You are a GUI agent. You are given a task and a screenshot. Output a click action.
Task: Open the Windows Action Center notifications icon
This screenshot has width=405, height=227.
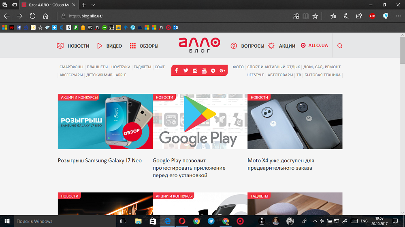(x=395, y=221)
